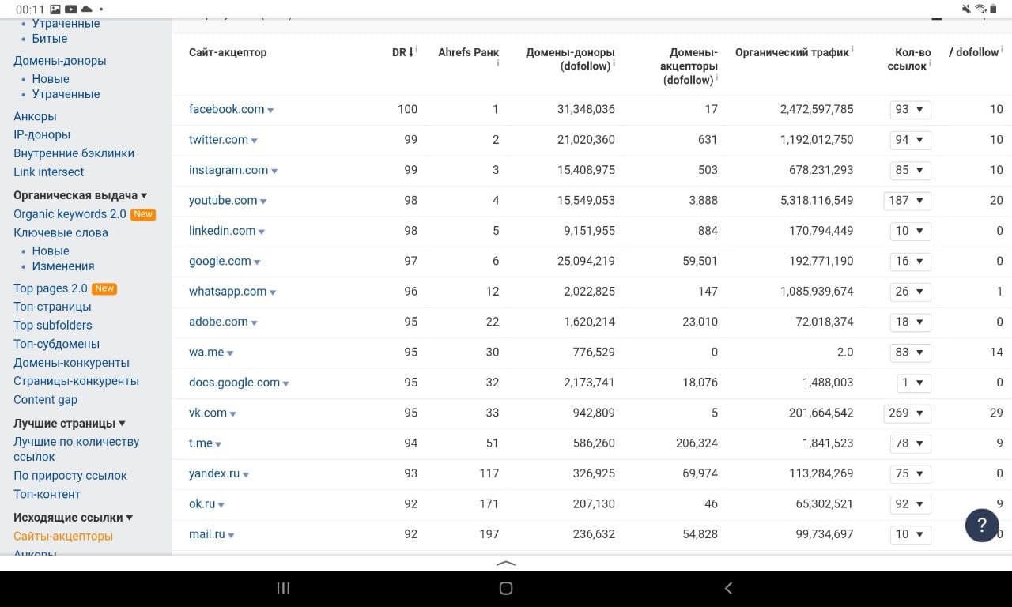Open the Link intersect tool
Image resolution: width=1012 pixels, height=607 pixels.
tap(48, 172)
